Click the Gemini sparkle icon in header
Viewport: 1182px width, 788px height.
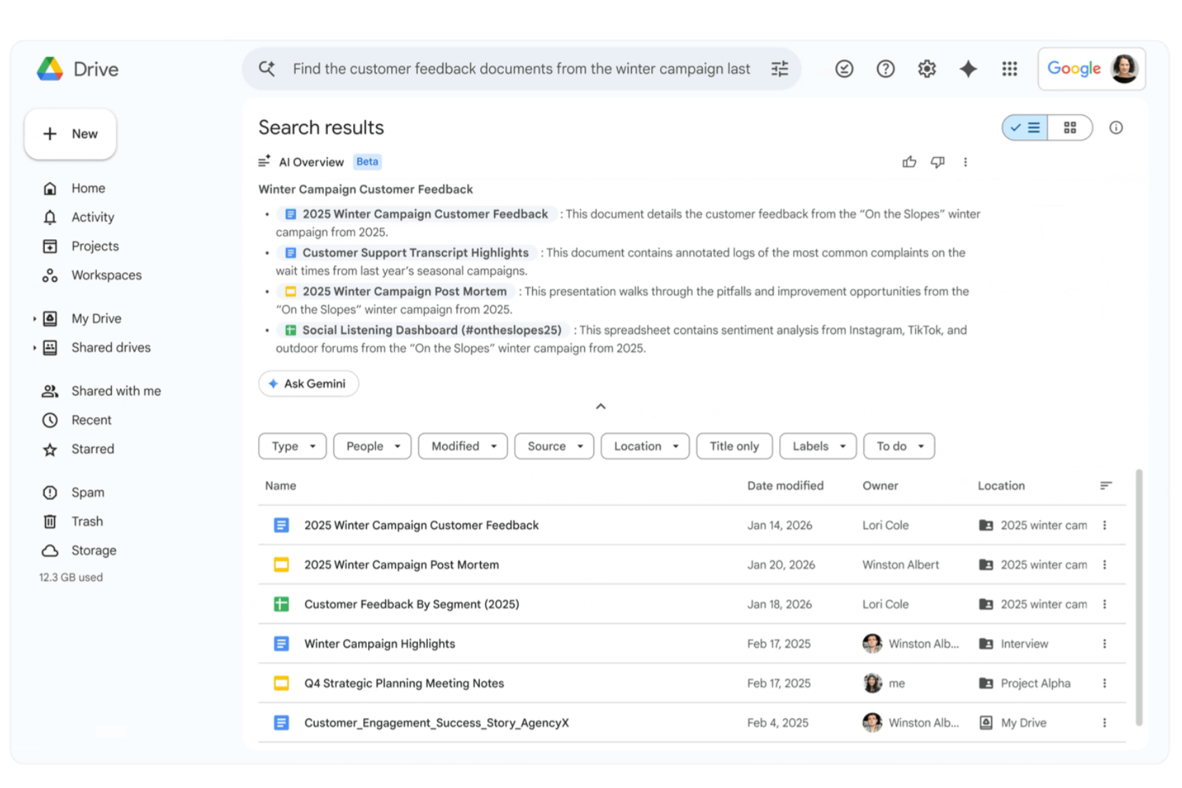click(x=967, y=69)
